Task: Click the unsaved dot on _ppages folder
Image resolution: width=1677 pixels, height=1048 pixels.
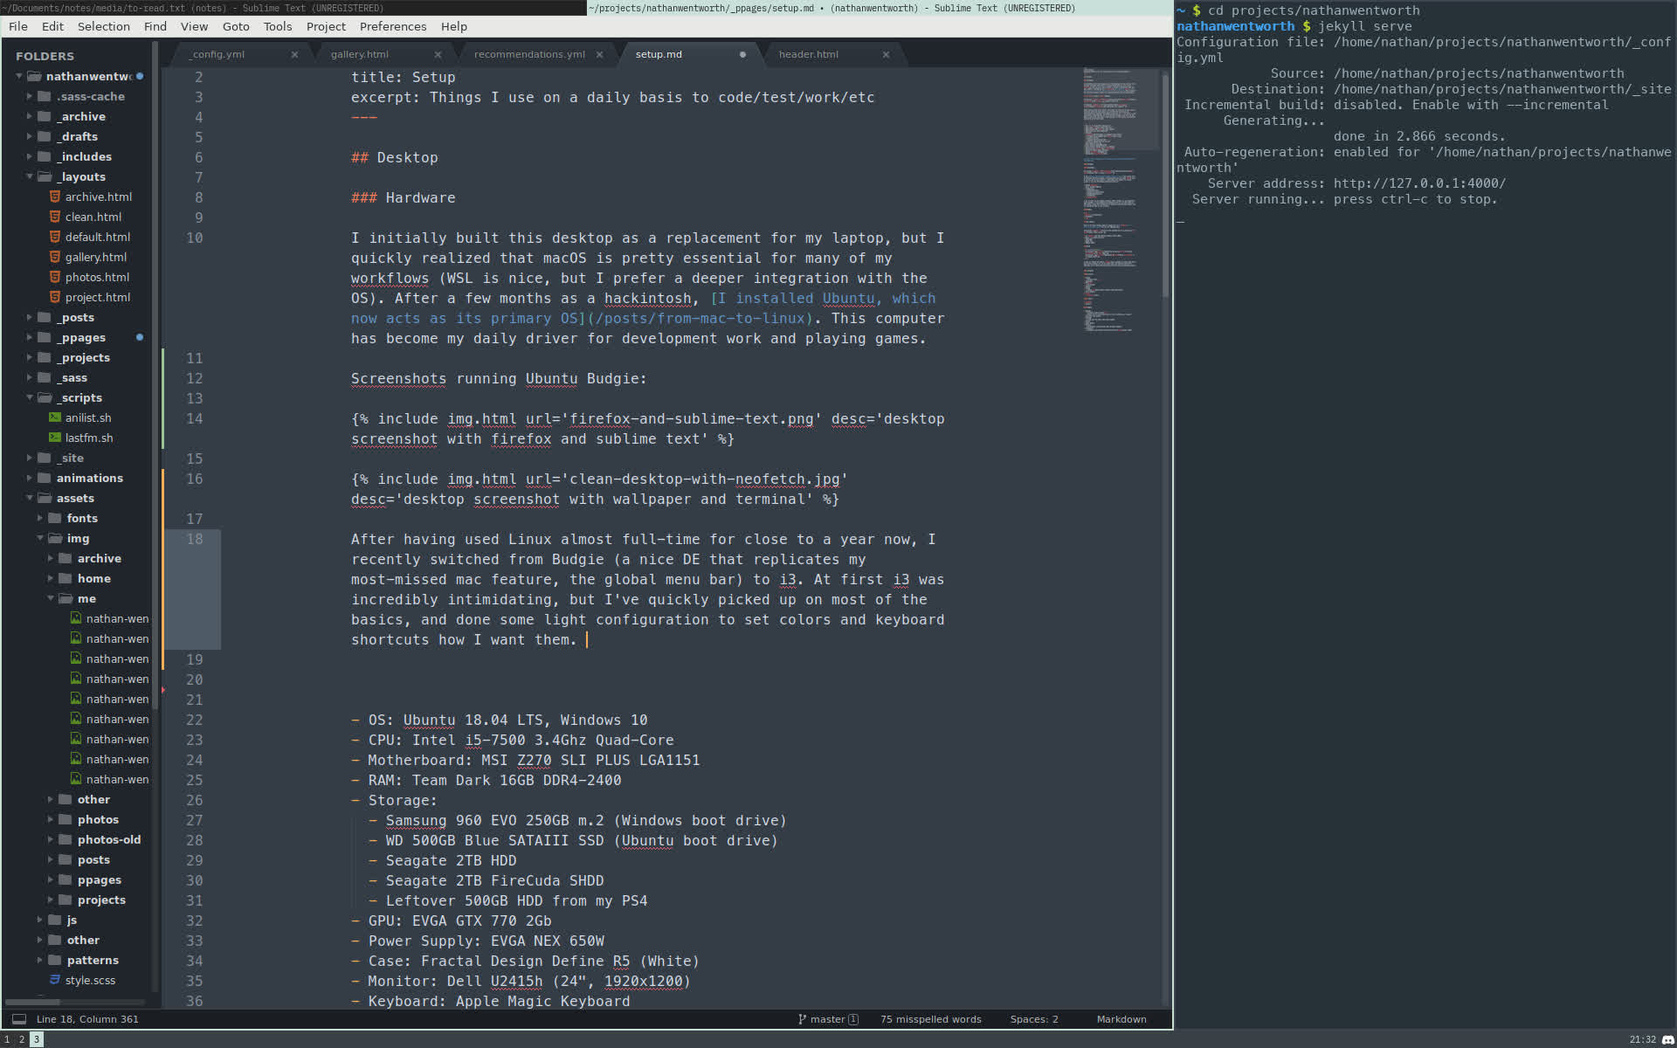Action: (138, 337)
